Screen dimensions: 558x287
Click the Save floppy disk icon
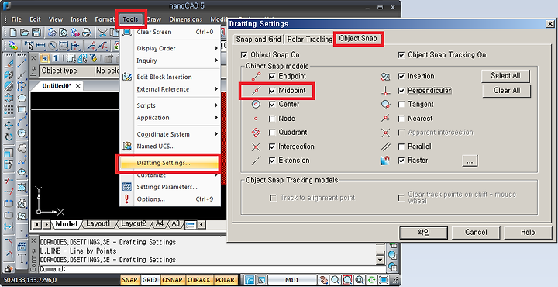click(36, 33)
